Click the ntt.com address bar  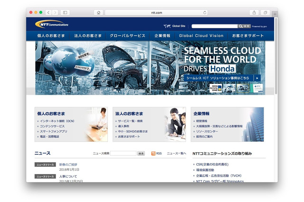click(156, 13)
